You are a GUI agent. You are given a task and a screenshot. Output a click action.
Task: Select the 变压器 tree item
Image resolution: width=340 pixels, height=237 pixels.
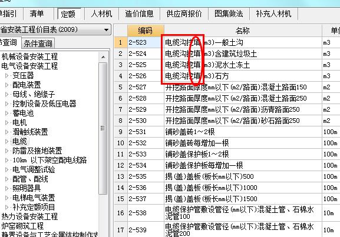click(23, 75)
